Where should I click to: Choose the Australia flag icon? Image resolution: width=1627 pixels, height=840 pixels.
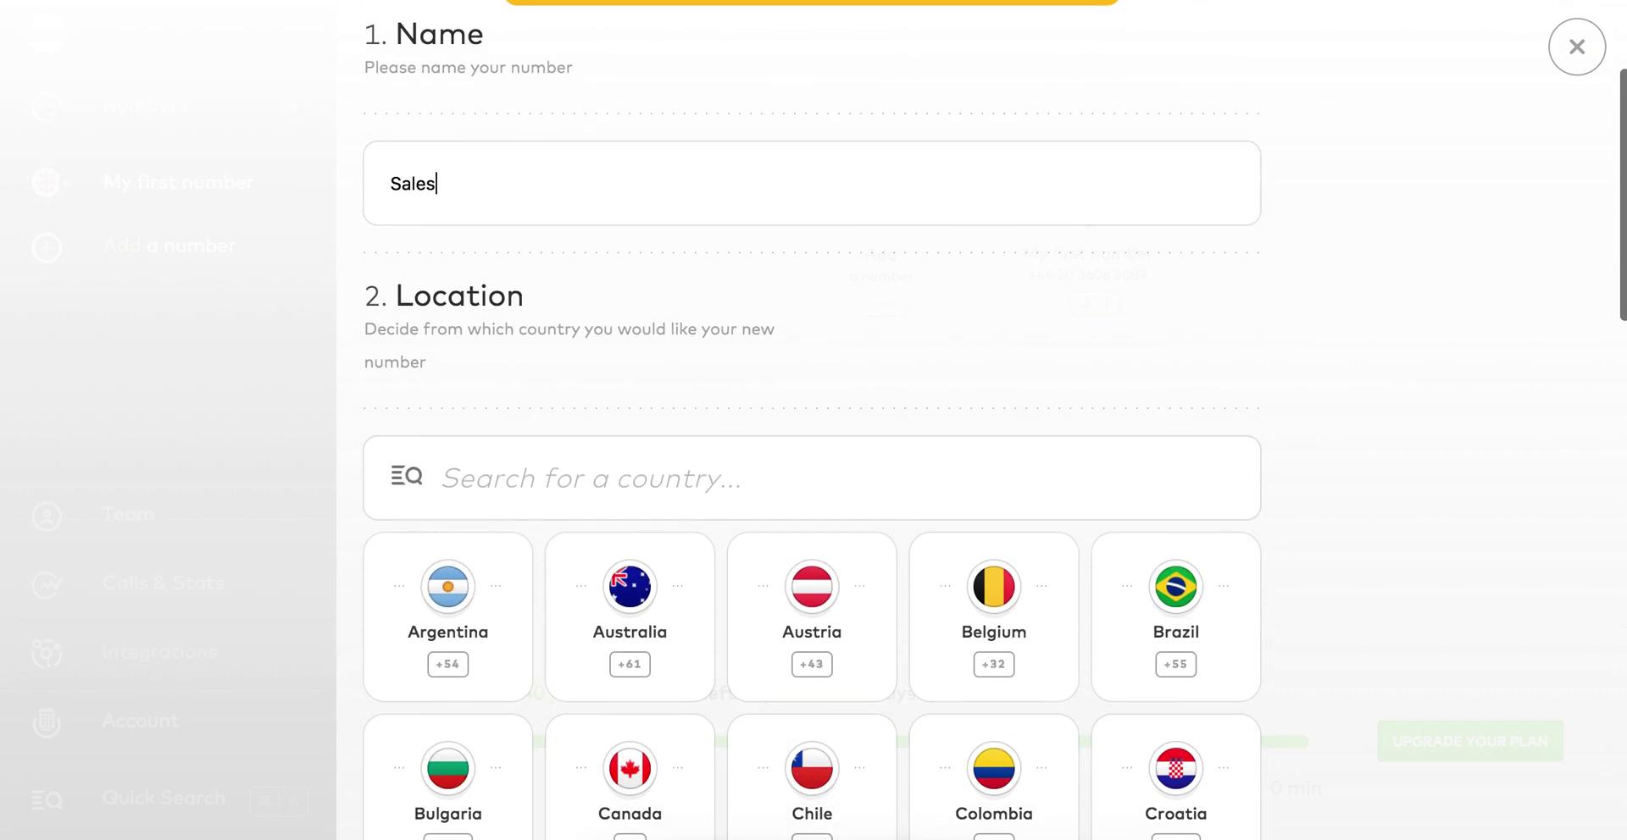click(x=630, y=586)
